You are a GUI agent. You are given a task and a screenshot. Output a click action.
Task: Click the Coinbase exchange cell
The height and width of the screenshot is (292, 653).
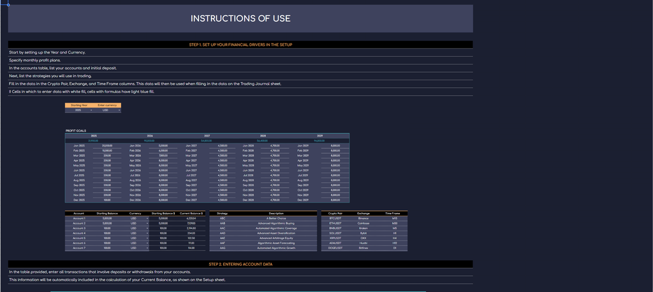pos(363,223)
